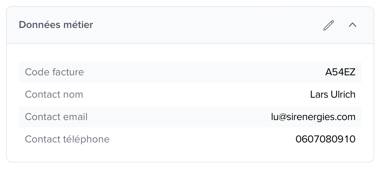
Task: Select the Contact nom label
Action: (54, 94)
